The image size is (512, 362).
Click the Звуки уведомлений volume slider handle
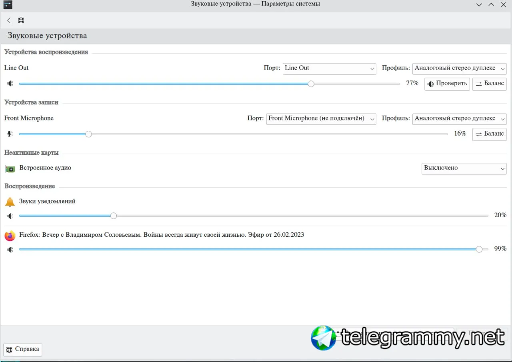[114, 216]
